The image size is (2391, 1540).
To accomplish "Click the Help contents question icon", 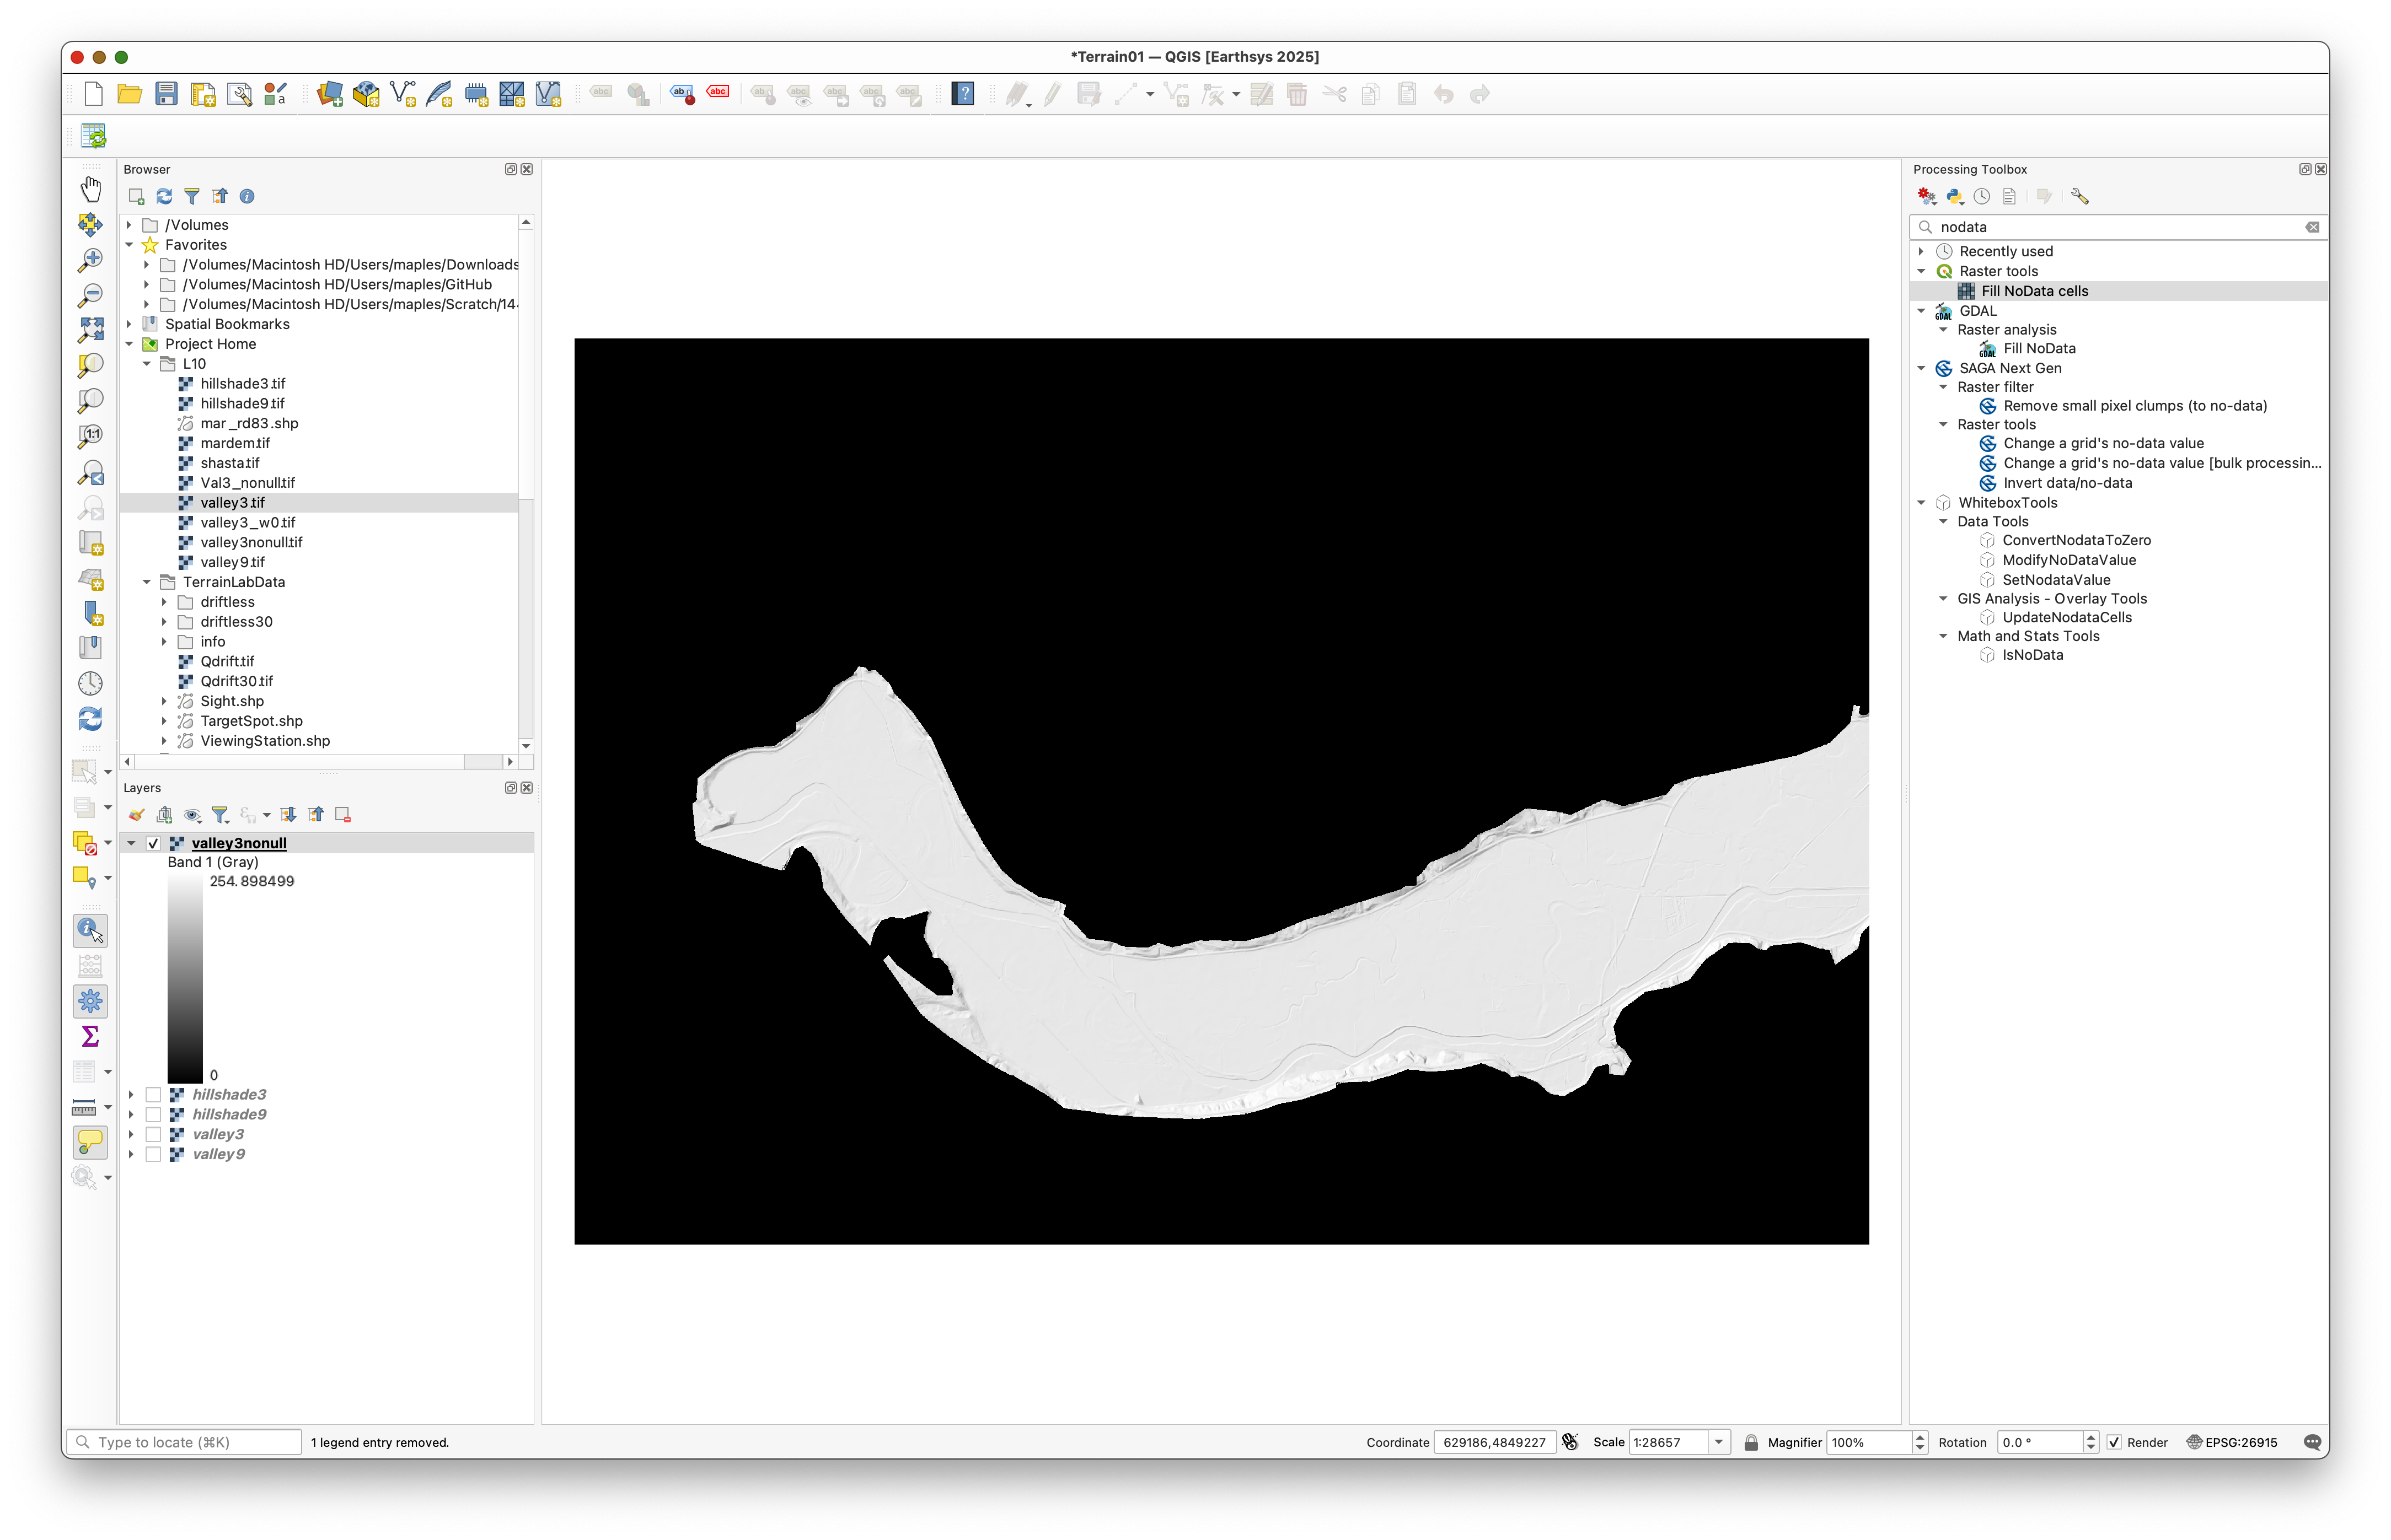I will 962,94.
